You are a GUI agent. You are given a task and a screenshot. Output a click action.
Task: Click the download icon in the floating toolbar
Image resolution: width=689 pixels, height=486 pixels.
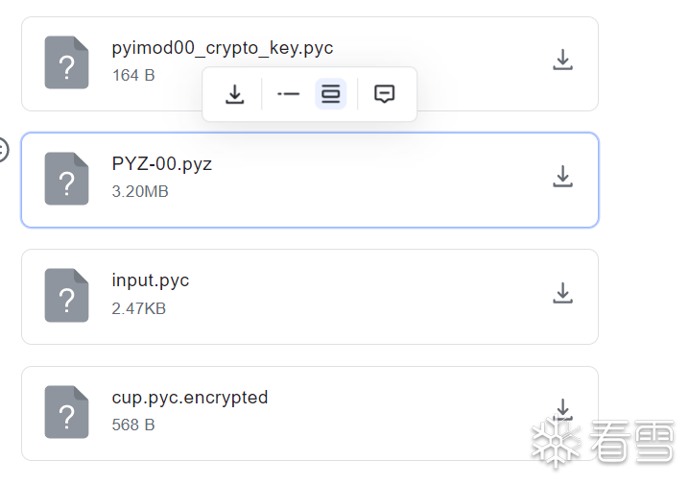(234, 94)
